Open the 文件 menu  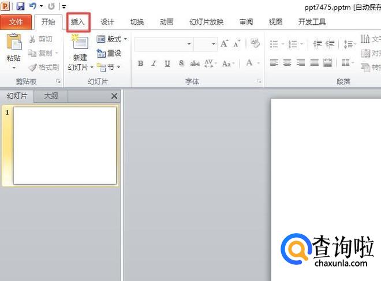click(x=16, y=22)
